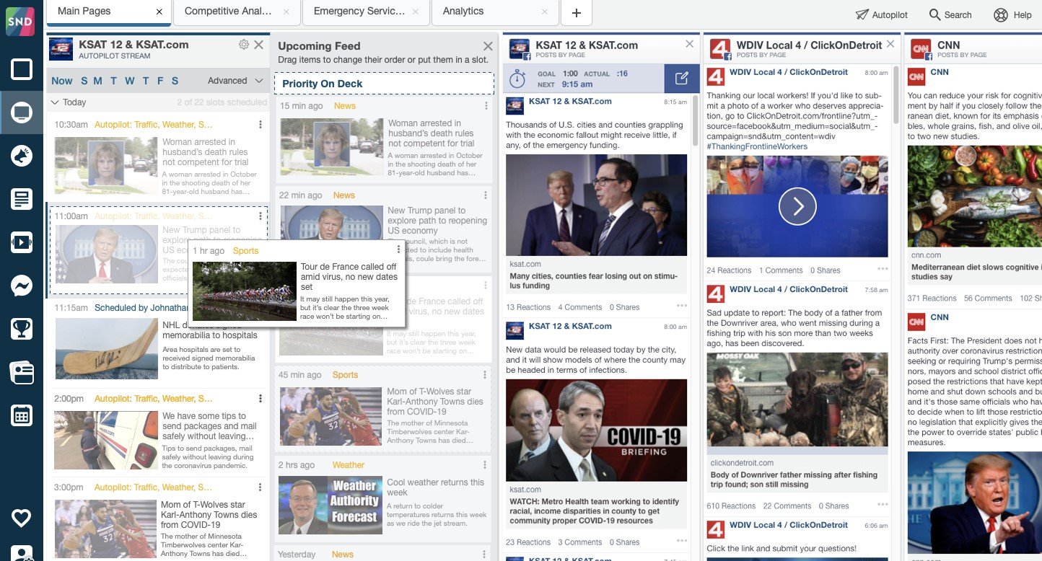Click the plus button to add tab
This screenshot has width=1042, height=561.
576,13
